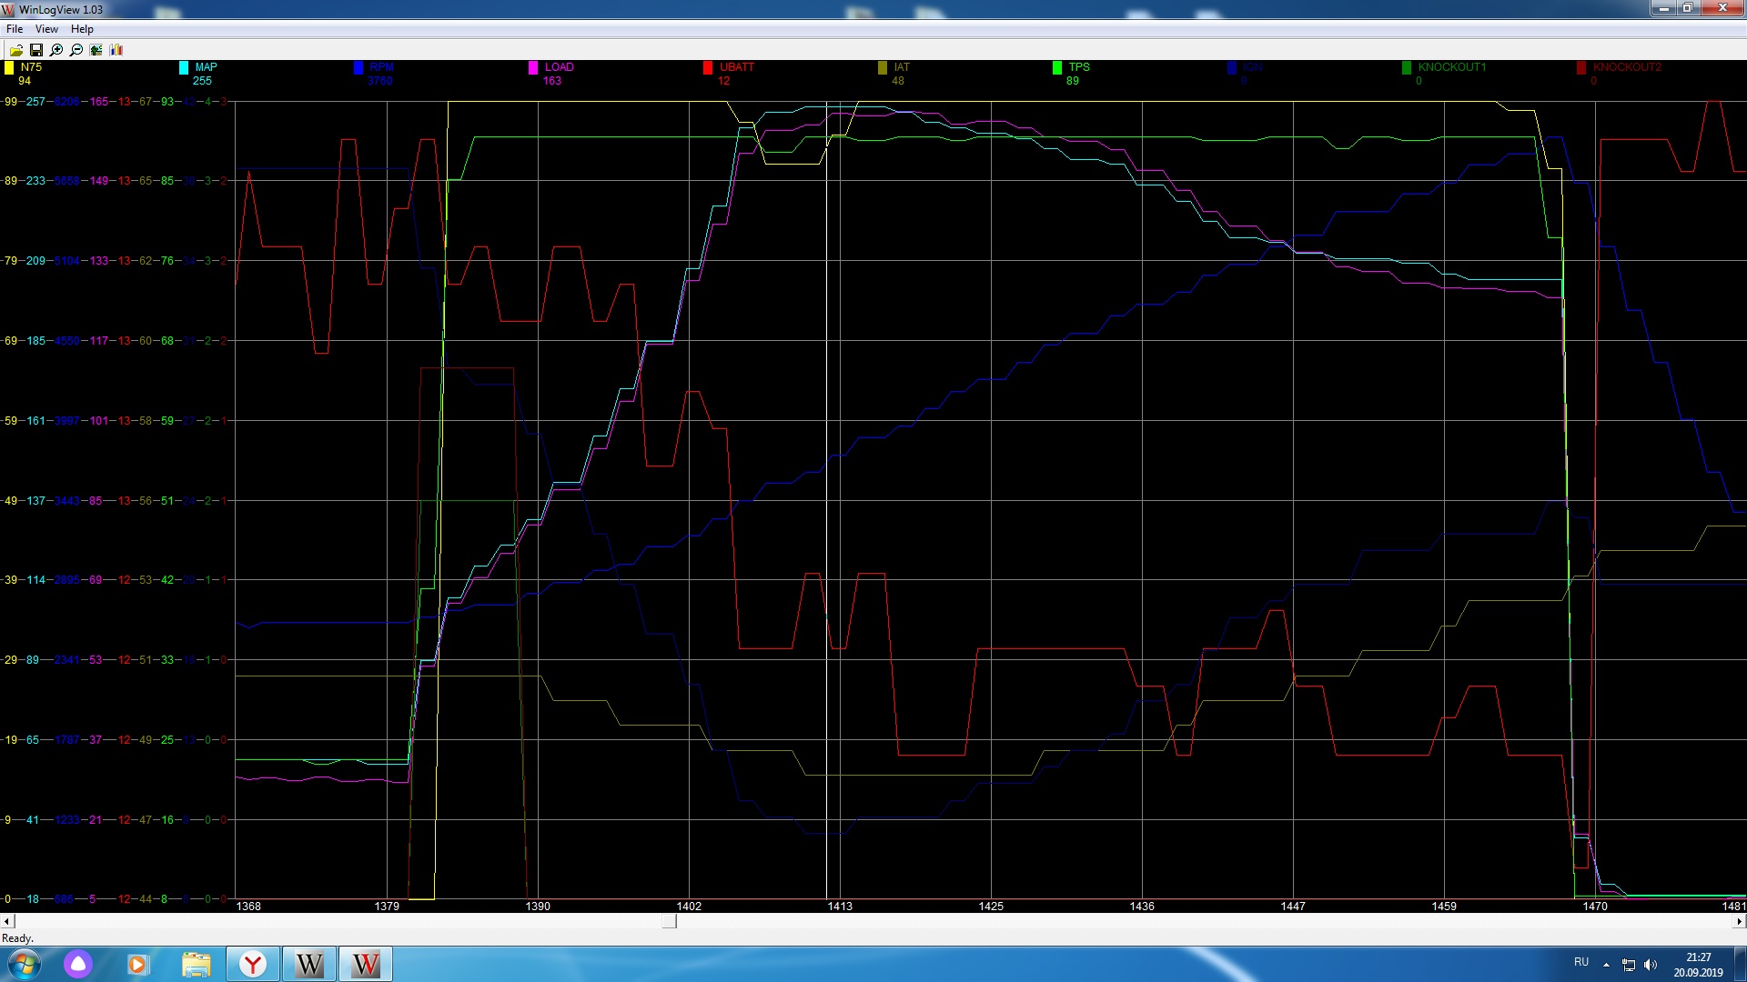Click the horizontal scrollbar thumb
The image size is (1747, 982).
(x=669, y=921)
